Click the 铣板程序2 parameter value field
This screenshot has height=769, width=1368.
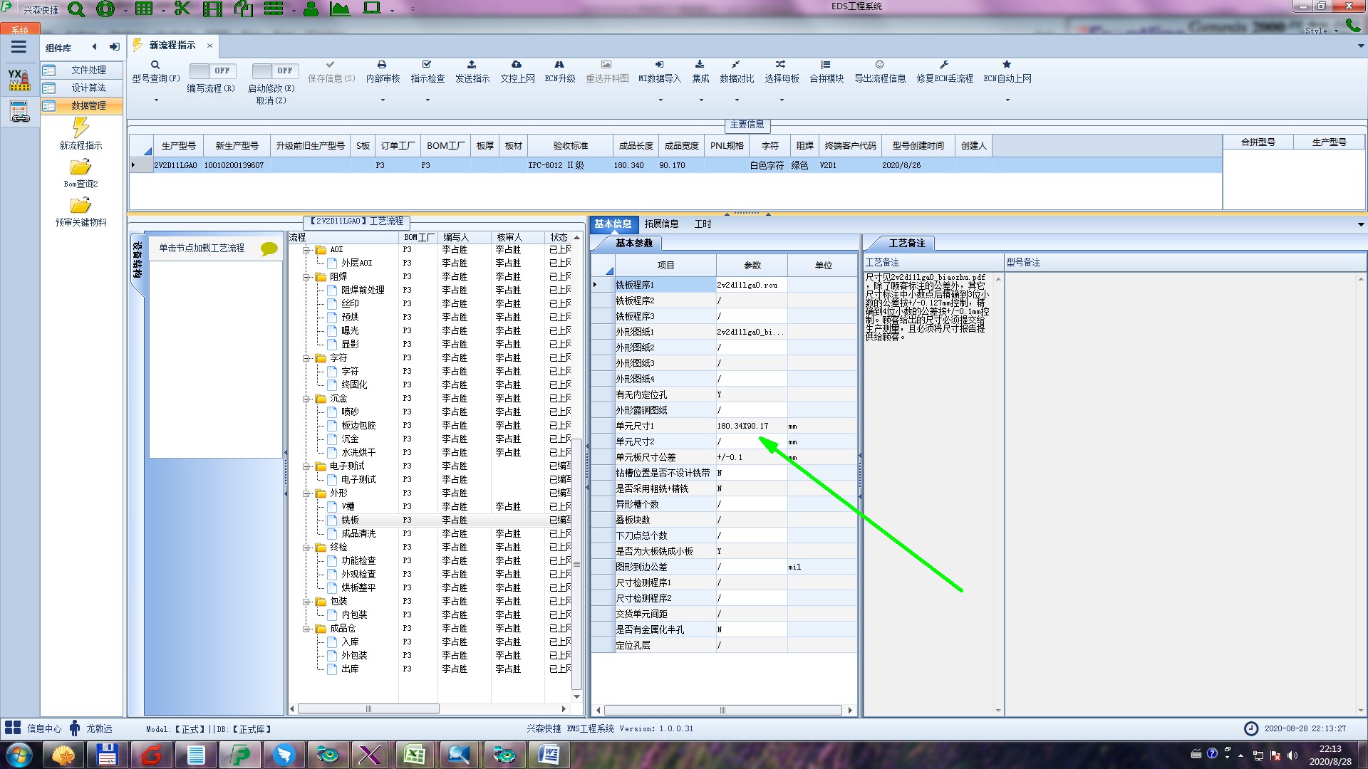[x=751, y=300]
